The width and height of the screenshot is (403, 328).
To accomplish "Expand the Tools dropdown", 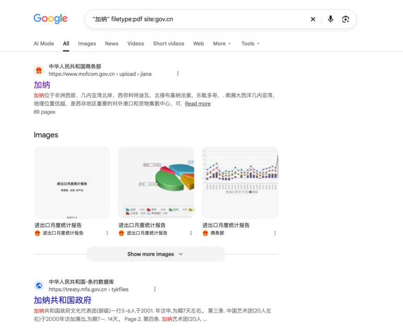I will pos(250,43).
